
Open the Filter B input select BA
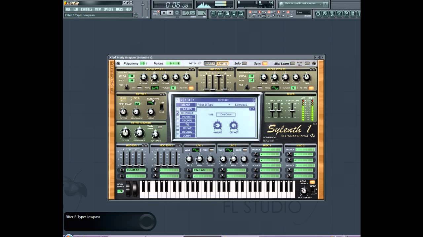click(137, 104)
